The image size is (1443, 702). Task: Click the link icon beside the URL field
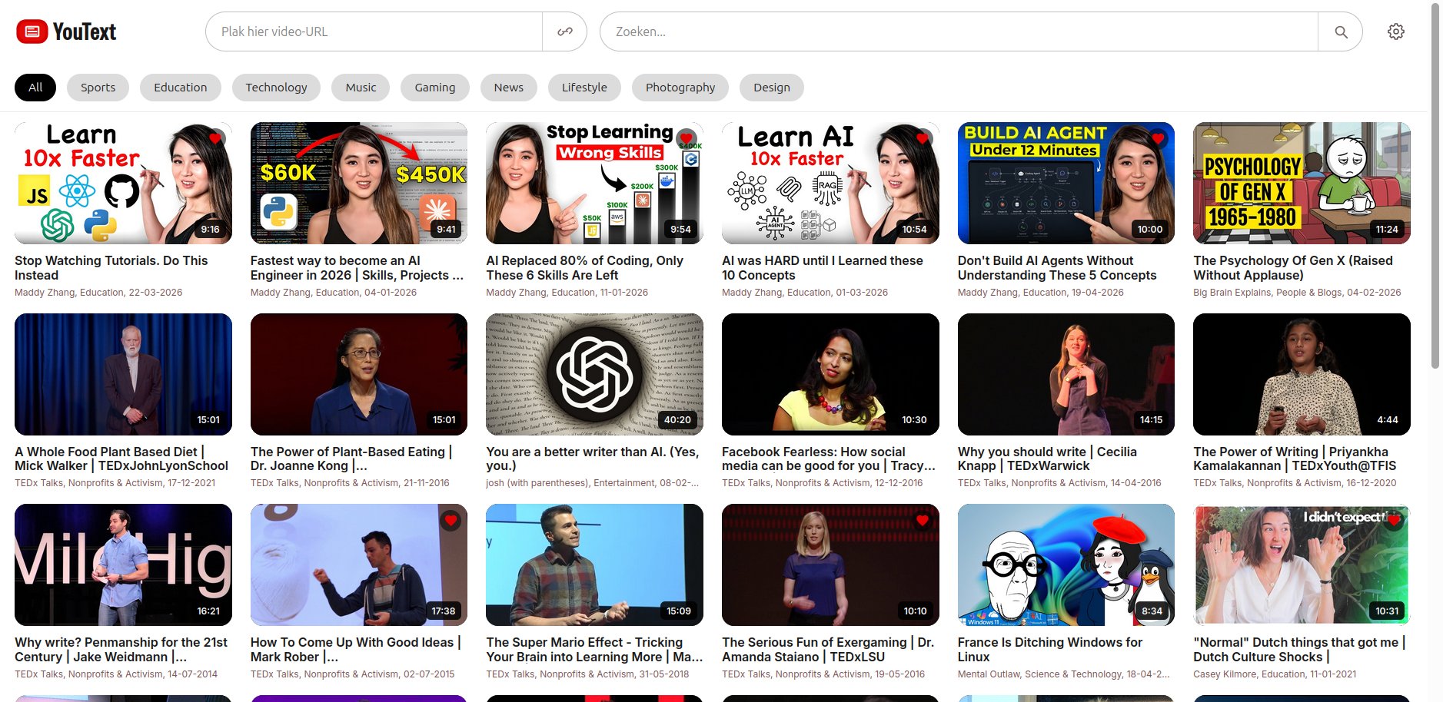pyautogui.click(x=564, y=31)
